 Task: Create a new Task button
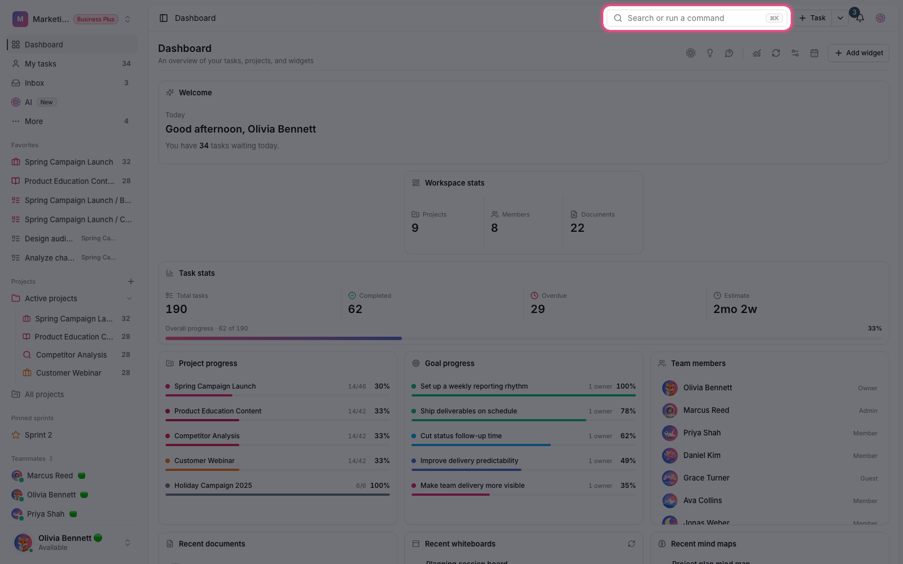(812, 18)
